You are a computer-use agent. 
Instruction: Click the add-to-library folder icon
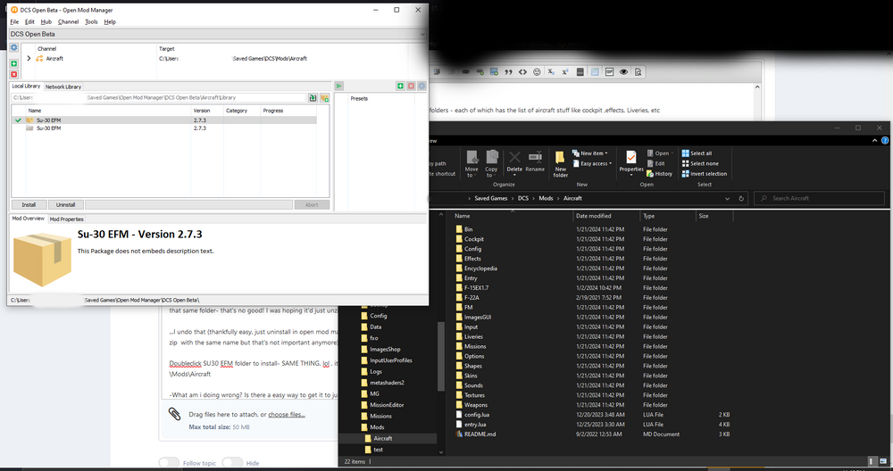pyautogui.click(x=324, y=98)
